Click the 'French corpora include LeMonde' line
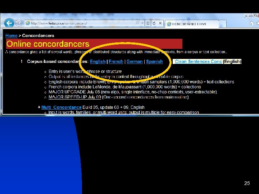Screen dimensions: 259x194 tap(125, 87)
